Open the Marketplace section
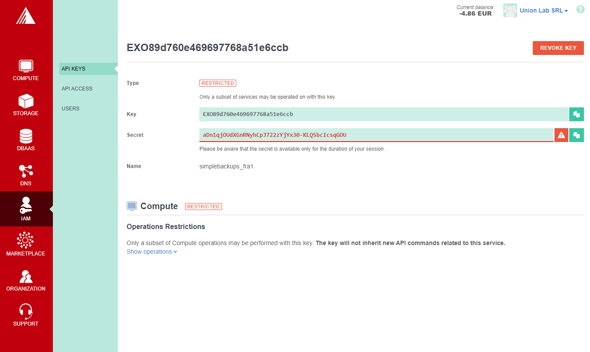Image resolution: width=590 pixels, height=352 pixels. click(26, 244)
